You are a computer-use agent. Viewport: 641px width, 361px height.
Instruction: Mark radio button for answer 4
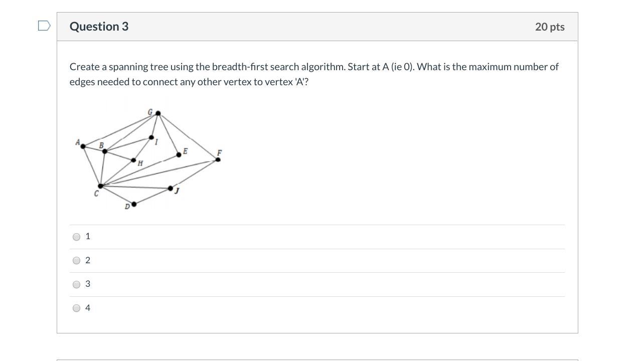[x=76, y=308]
